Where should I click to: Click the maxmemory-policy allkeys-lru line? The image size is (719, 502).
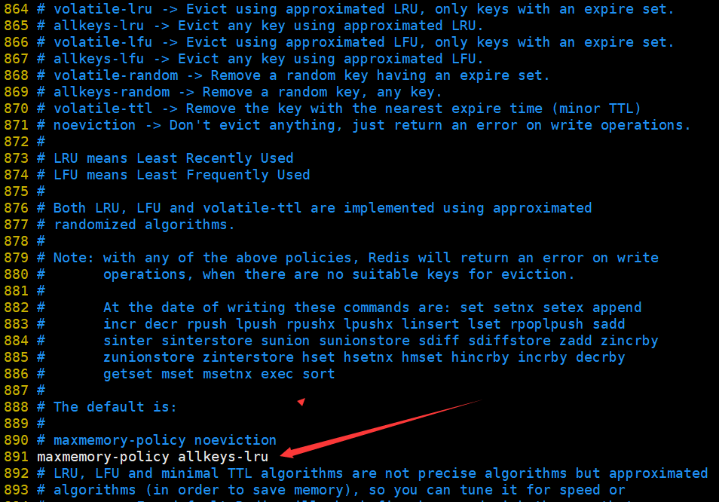click(x=153, y=457)
